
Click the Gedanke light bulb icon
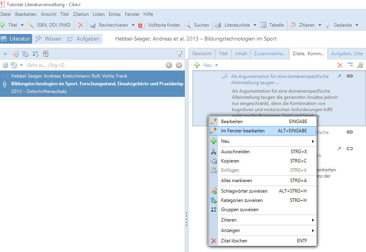[x=327, y=25]
